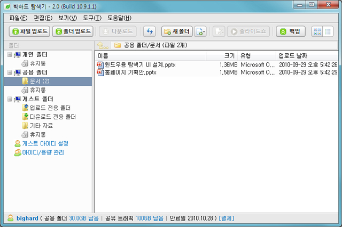Select 게스트 폴더 in the tree
This screenshot has width=342, height=227.
tap(37, 99)
